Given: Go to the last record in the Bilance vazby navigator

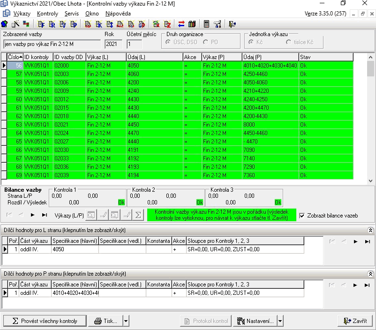Looking at the screenshot, I should (45, 215).
